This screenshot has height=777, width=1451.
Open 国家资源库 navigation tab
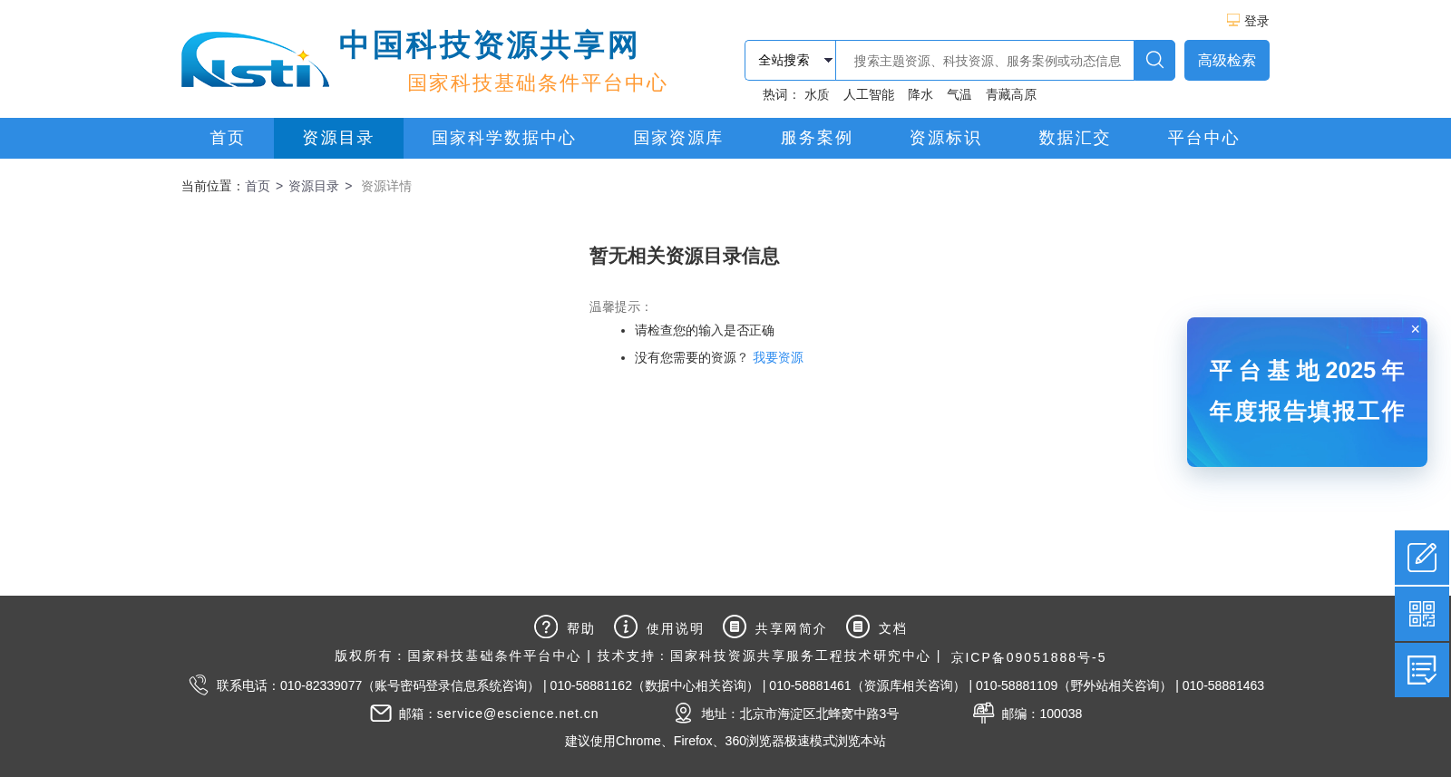coord(678,138)
